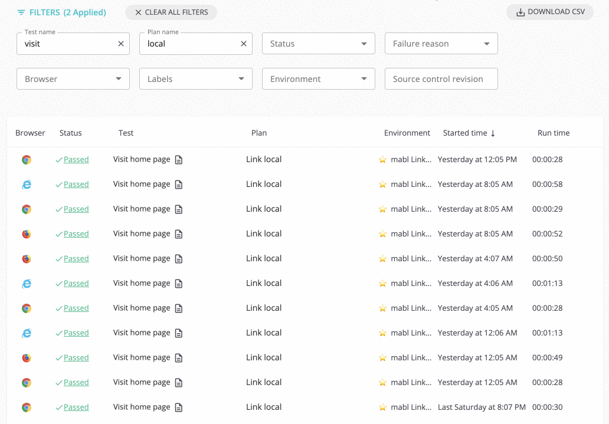The height and width of the screenshot is (424, 609).
Task: Click document icon for 00:00:52 run
Action: (179, 234)
